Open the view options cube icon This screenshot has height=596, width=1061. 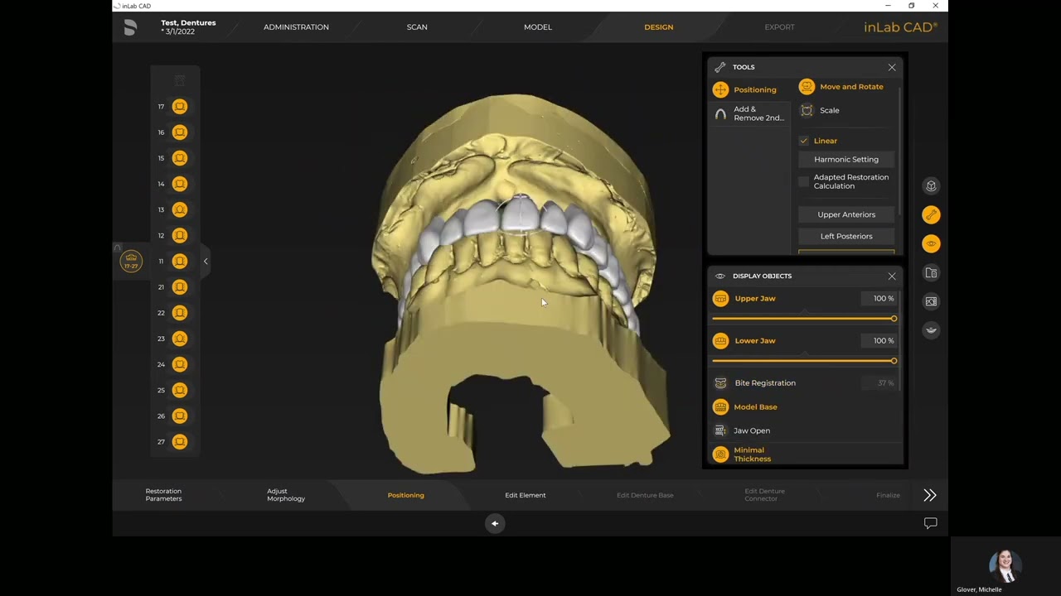(x=931, y=186)
